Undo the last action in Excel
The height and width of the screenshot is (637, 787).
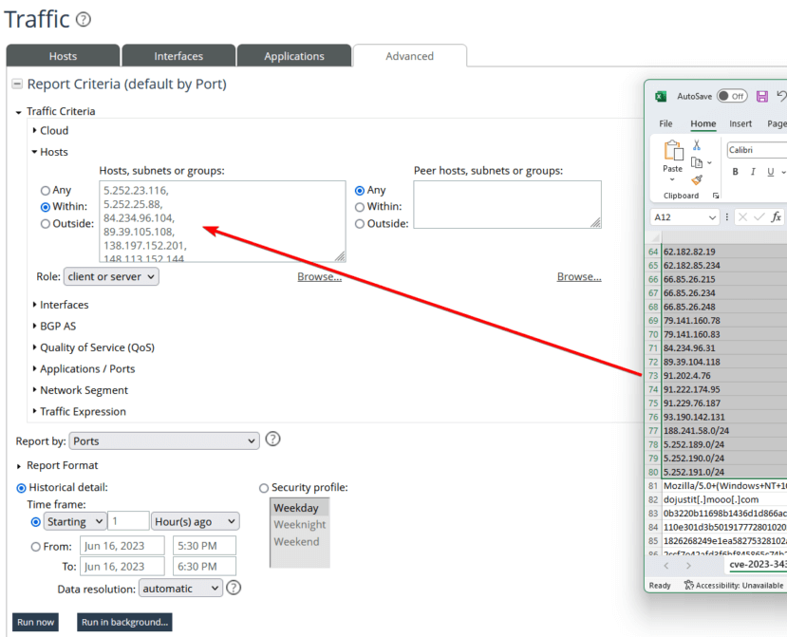pos(781,96)
